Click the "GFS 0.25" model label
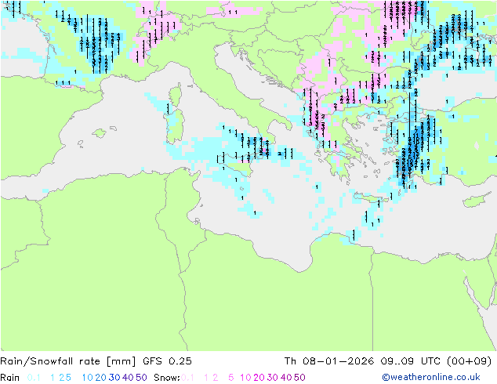 (167, 361)
